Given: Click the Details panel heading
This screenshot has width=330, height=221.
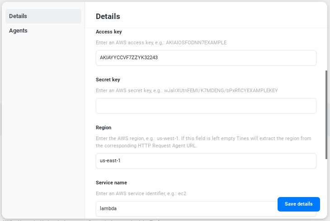Looking at the screenshot, I should point(108,16).
